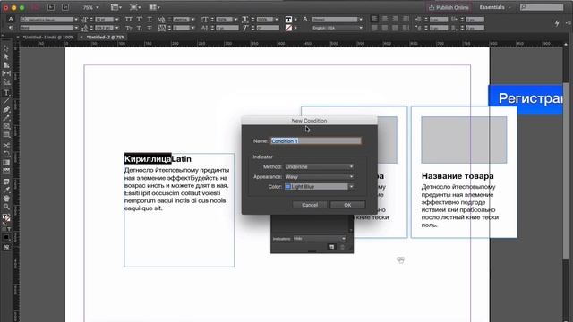
Task: Open the Method dropdown in New Condition
Action: tap(320, 167)
